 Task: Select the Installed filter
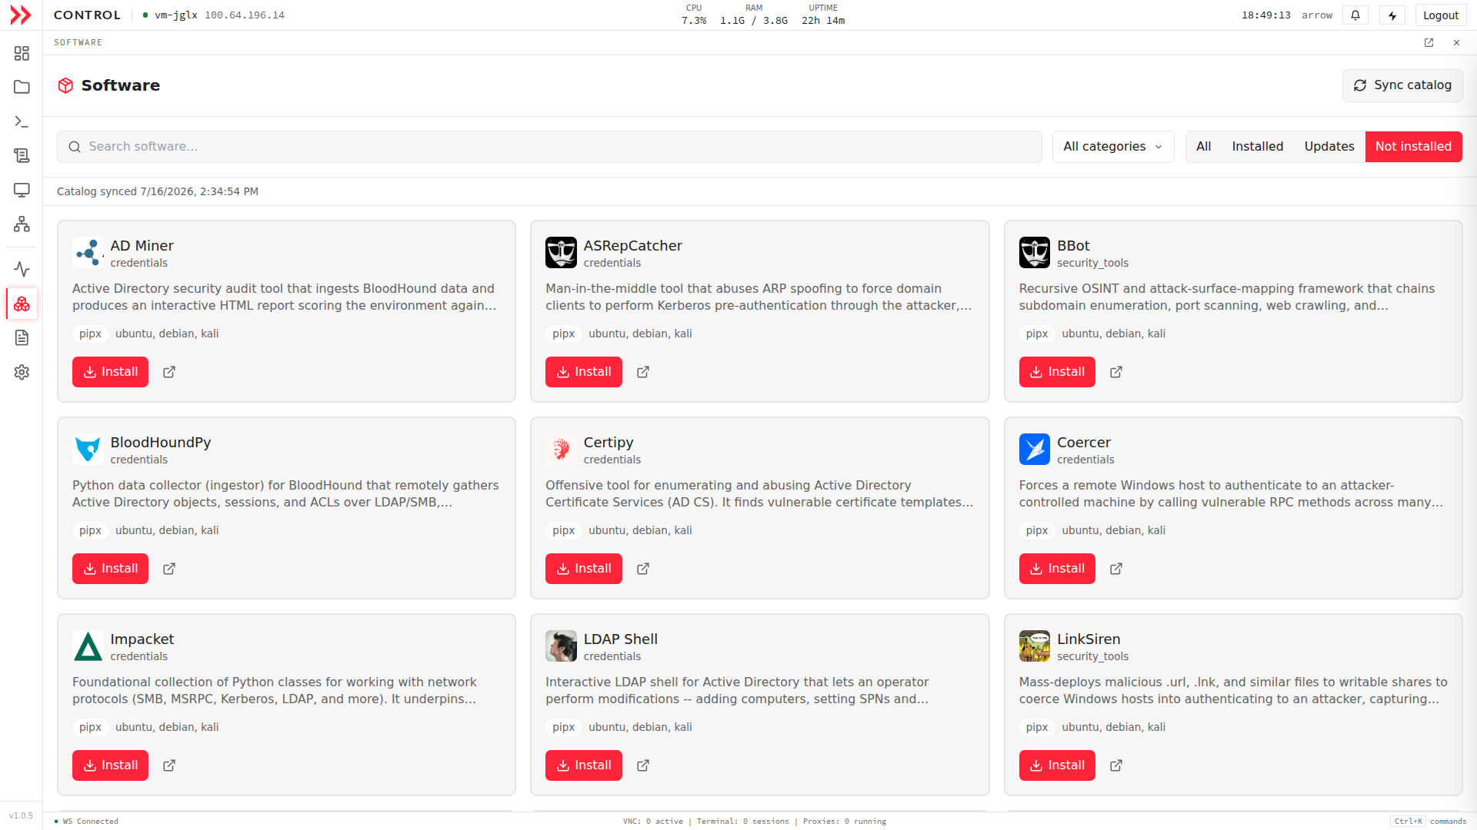(x=1257, y=147)
